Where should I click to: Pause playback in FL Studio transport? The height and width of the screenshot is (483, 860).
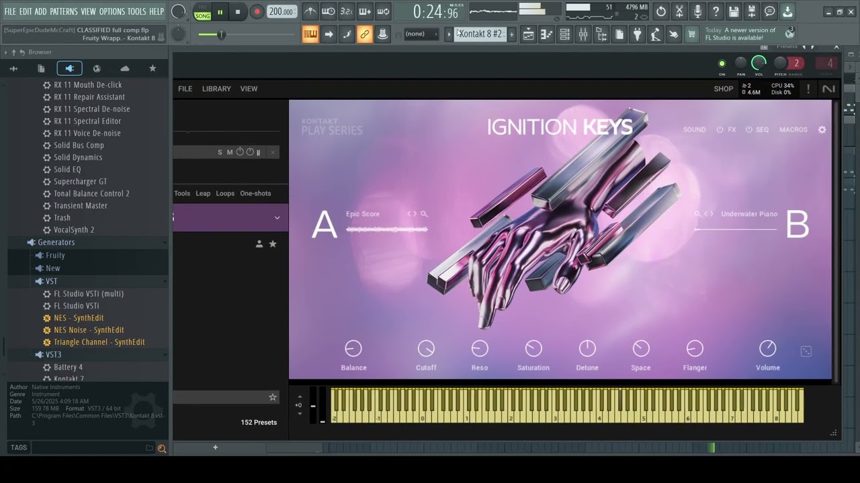pos(220,11)
